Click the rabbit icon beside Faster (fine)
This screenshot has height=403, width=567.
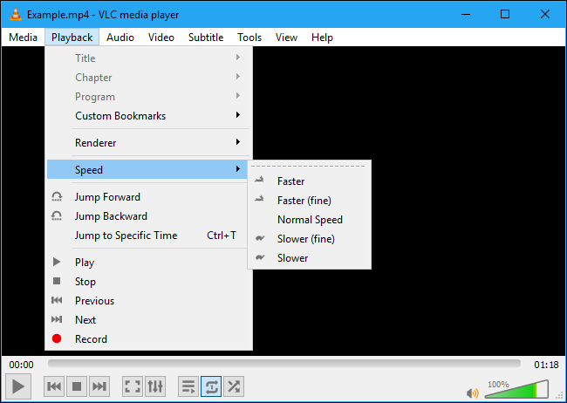coord(260,199)
